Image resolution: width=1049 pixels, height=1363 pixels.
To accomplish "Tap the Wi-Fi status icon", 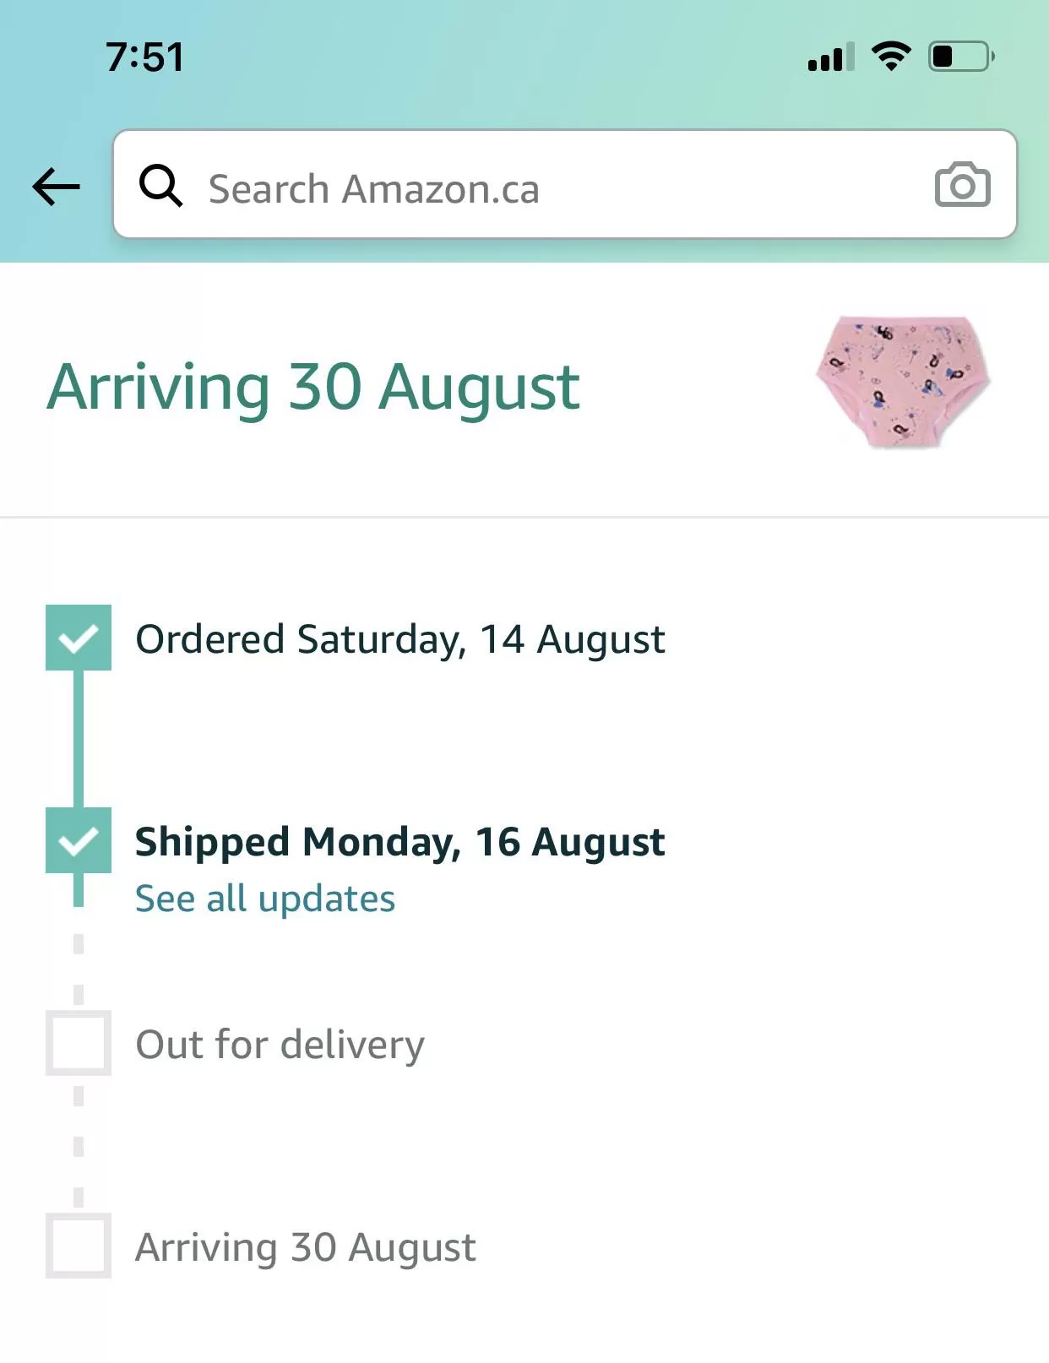I will 890,57.
